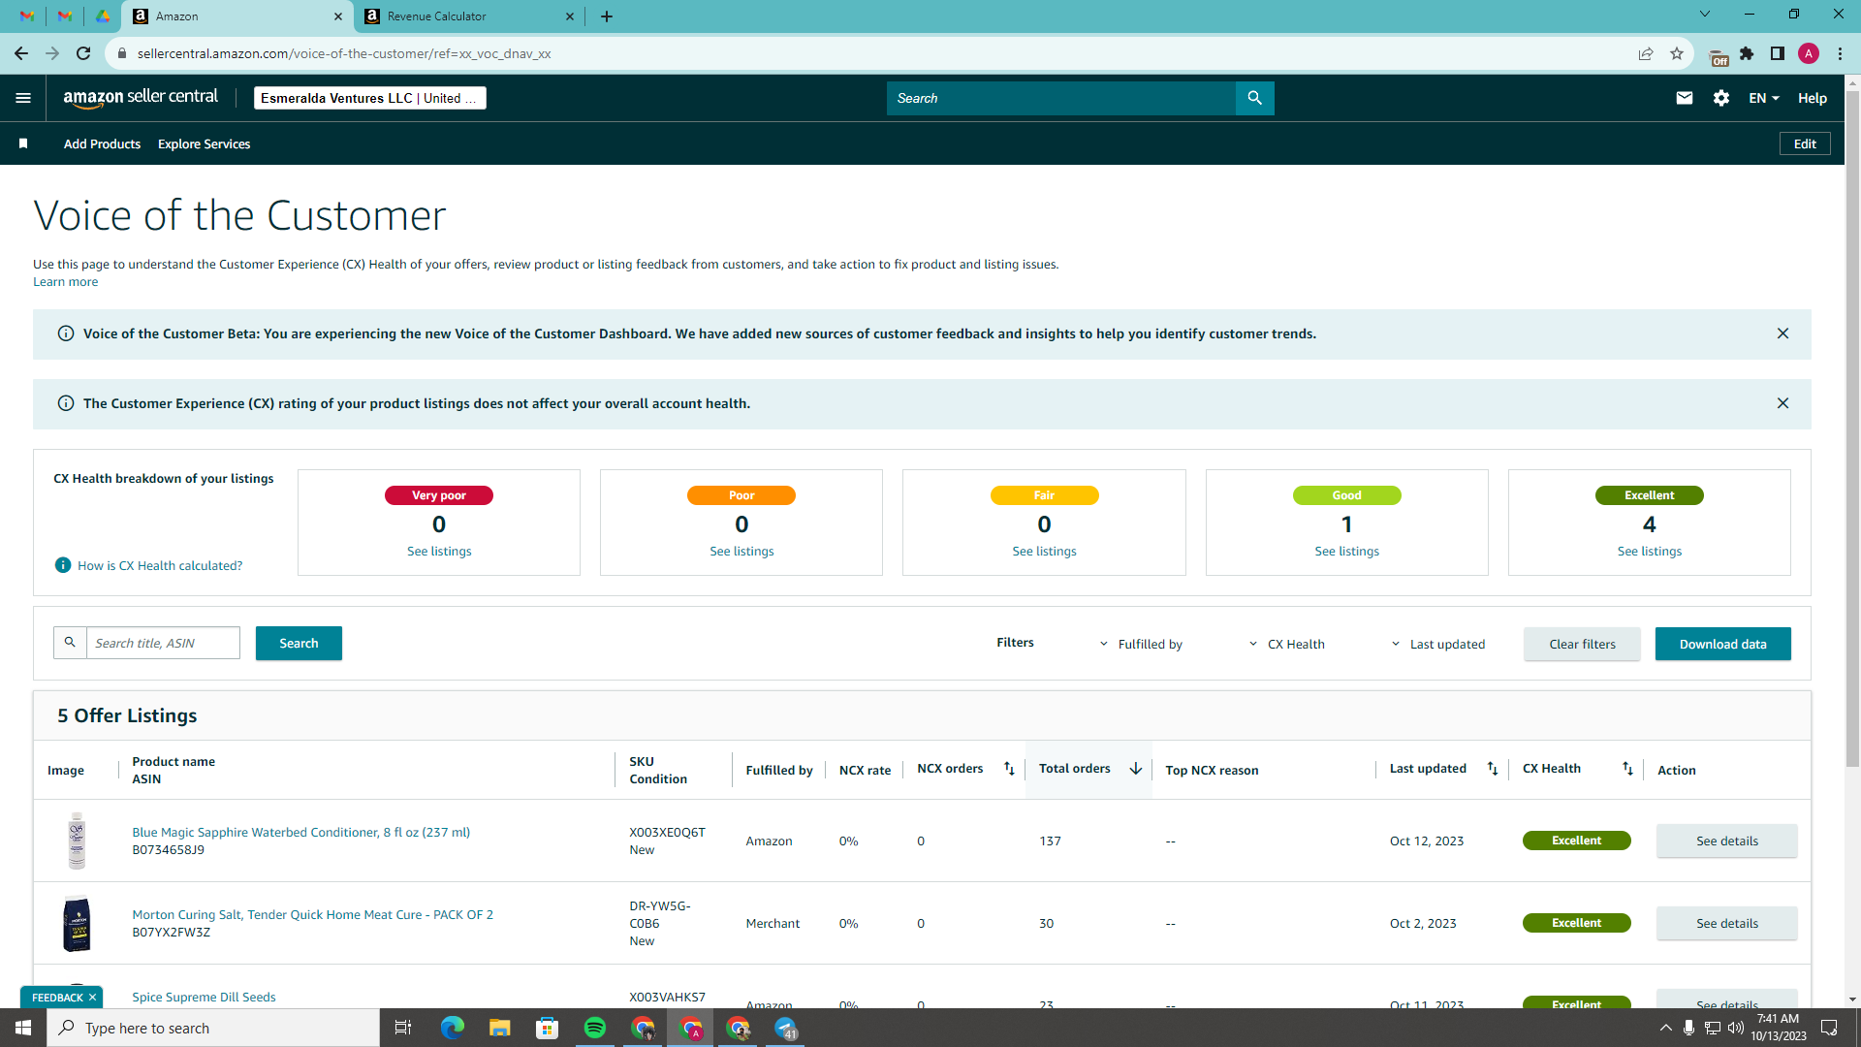
Task: Open the EN language dropdown
Action: (1764, 98)
